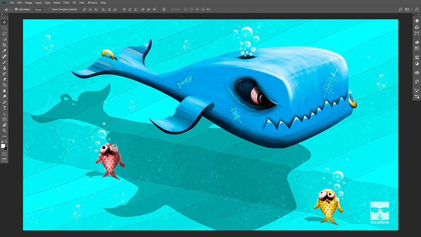Open the History panel icon
Screen dimensions: 421x237
tap(417, 81)
